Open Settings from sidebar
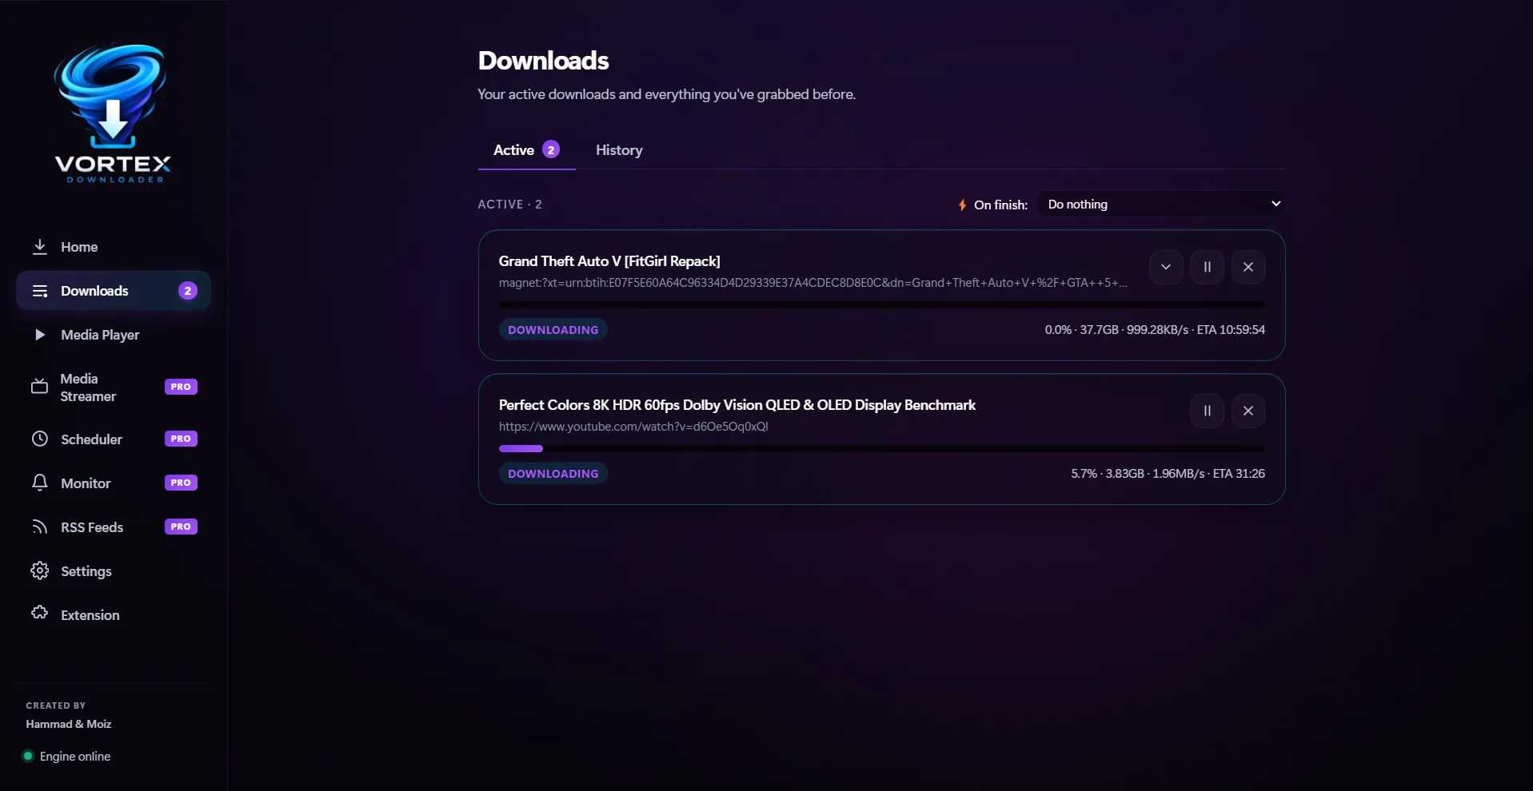The width and height of the screenshot is (1533, 791). coord(114,571)
